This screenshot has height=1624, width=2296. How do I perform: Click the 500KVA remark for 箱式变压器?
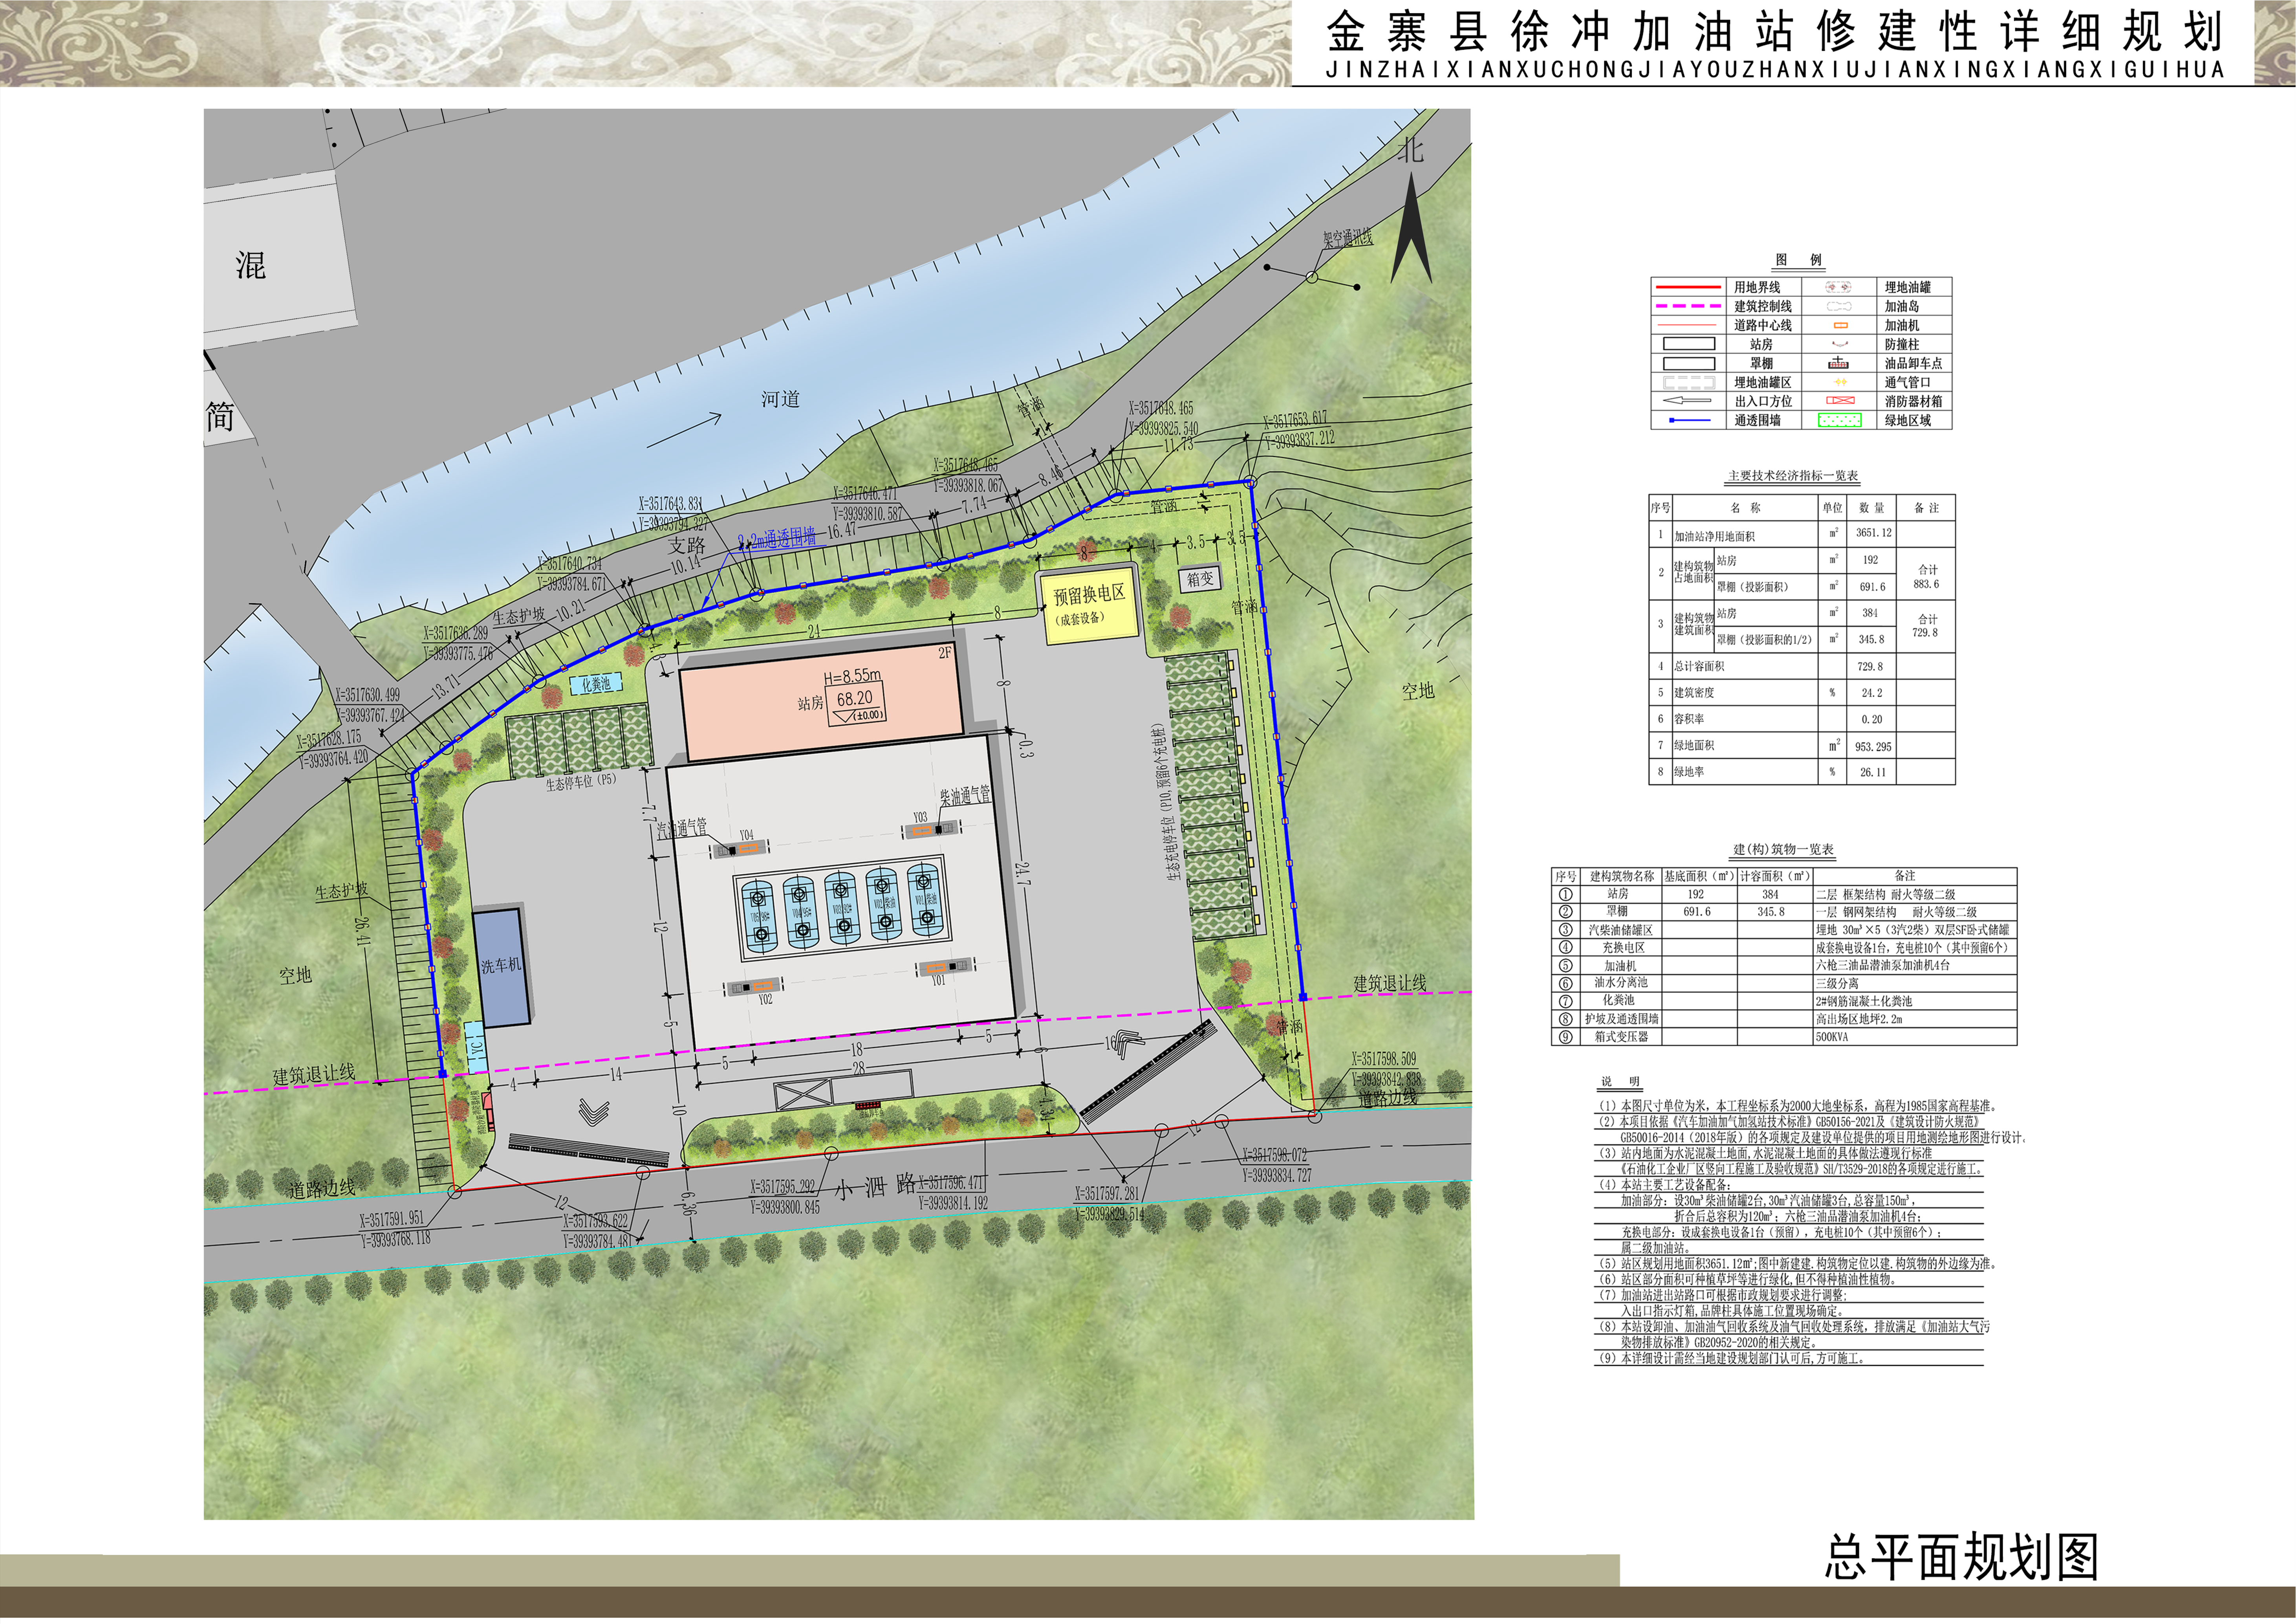click(1832, 1037)
